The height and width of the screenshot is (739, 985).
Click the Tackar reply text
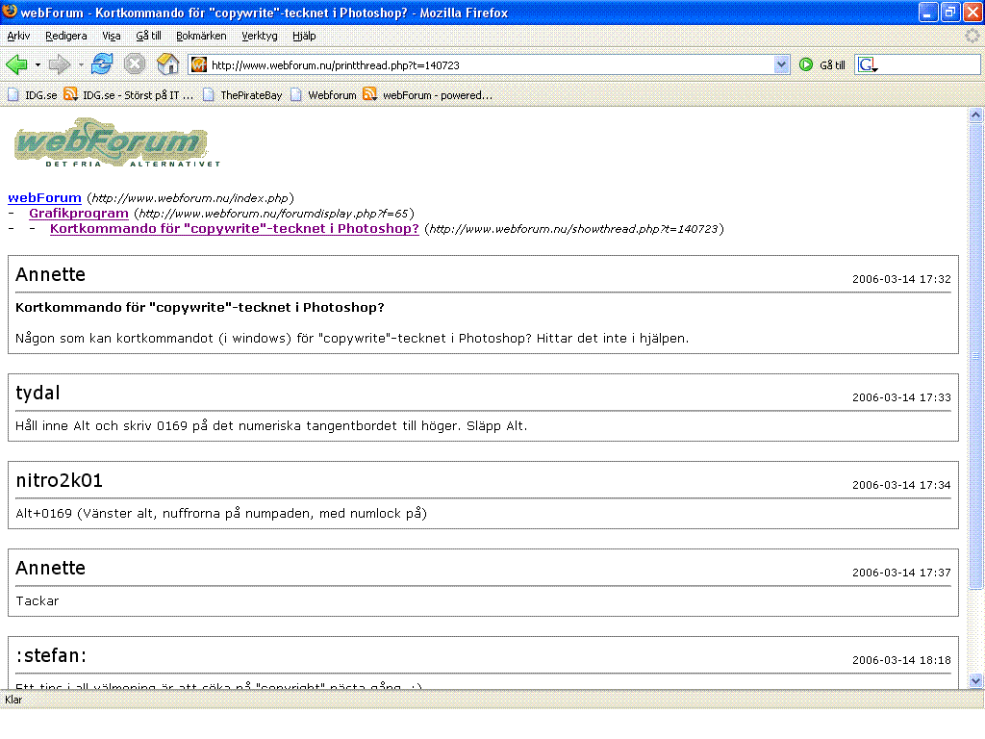(x=38, y=601)
